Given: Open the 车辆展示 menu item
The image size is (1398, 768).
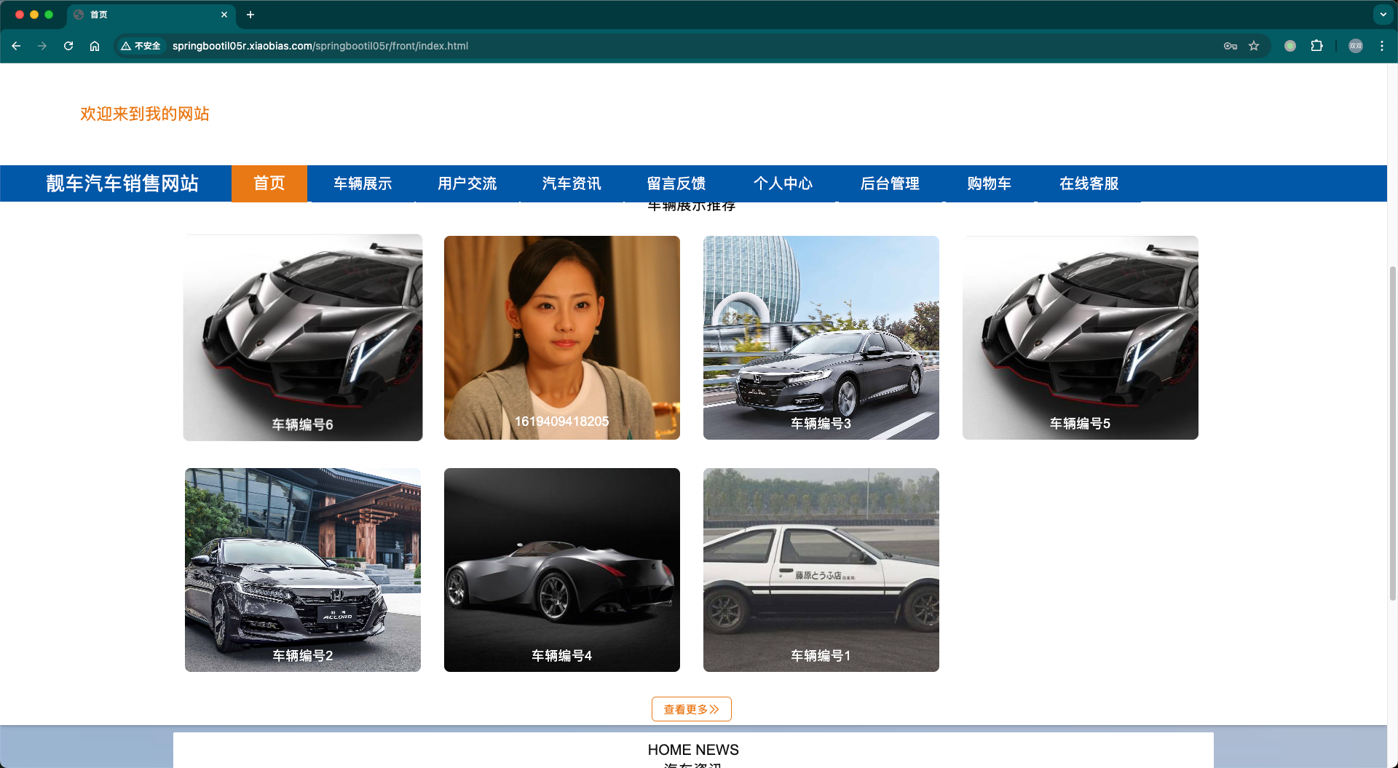Looking at the screenshot, I should (363, 183).
